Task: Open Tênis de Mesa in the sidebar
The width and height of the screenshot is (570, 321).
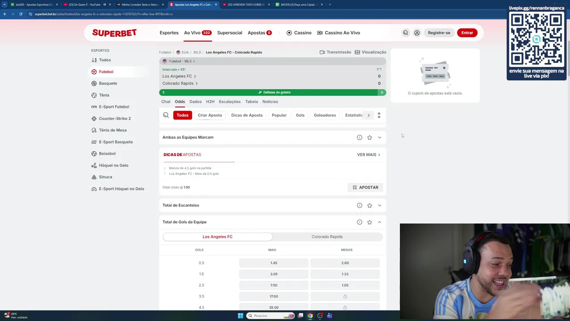Action: coord(109,130)
